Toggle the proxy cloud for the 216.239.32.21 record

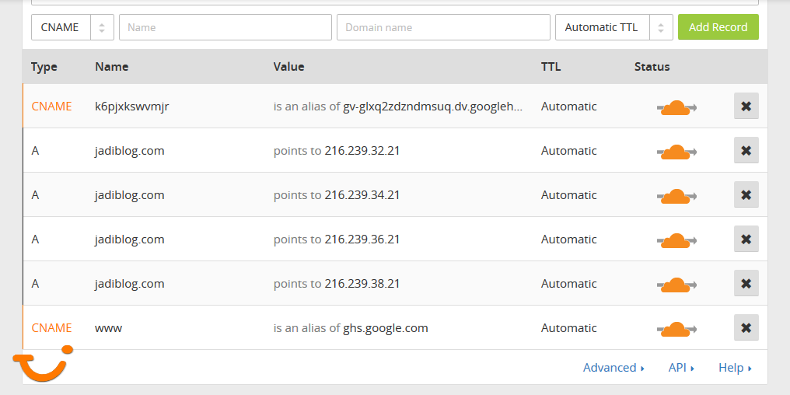tap(676, 151)
